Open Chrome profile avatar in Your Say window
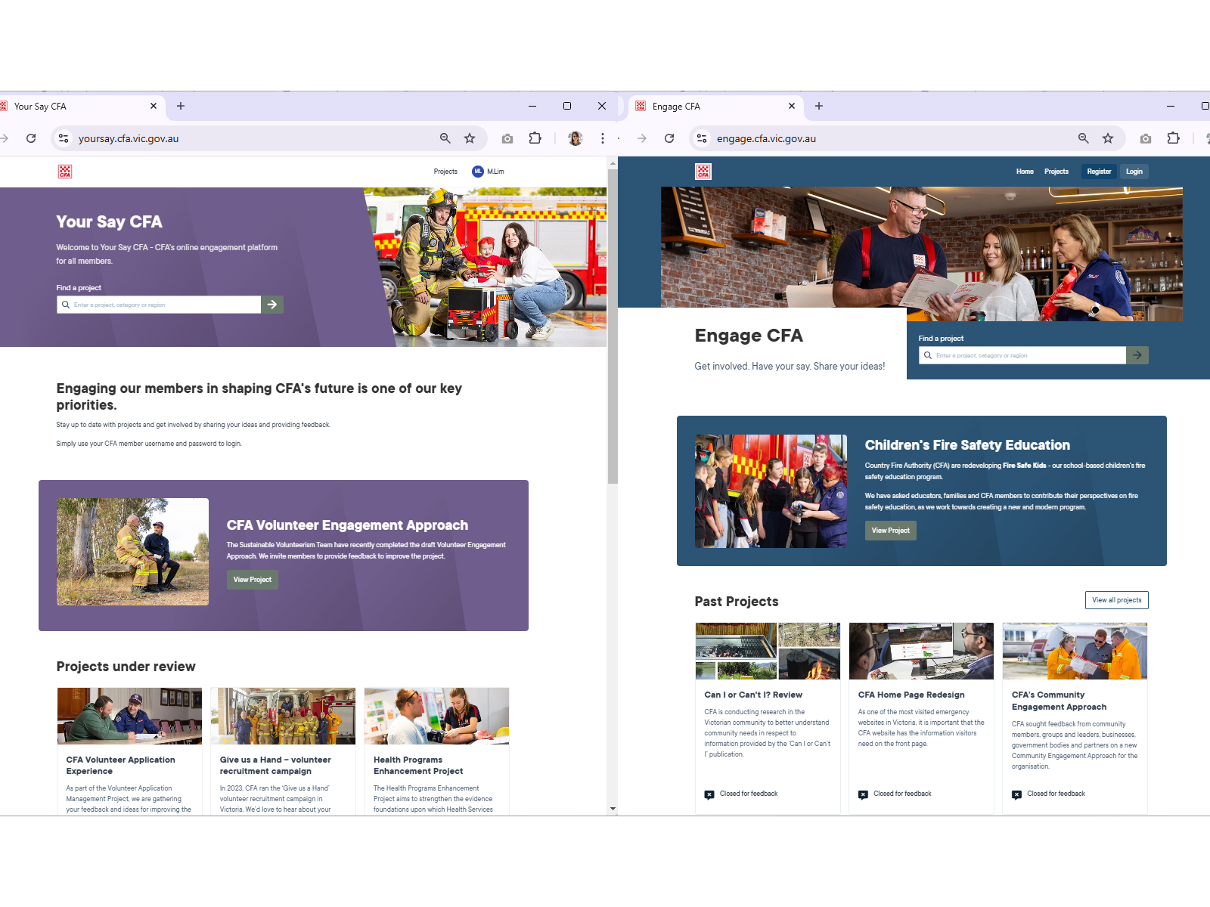 click(576, 138)
